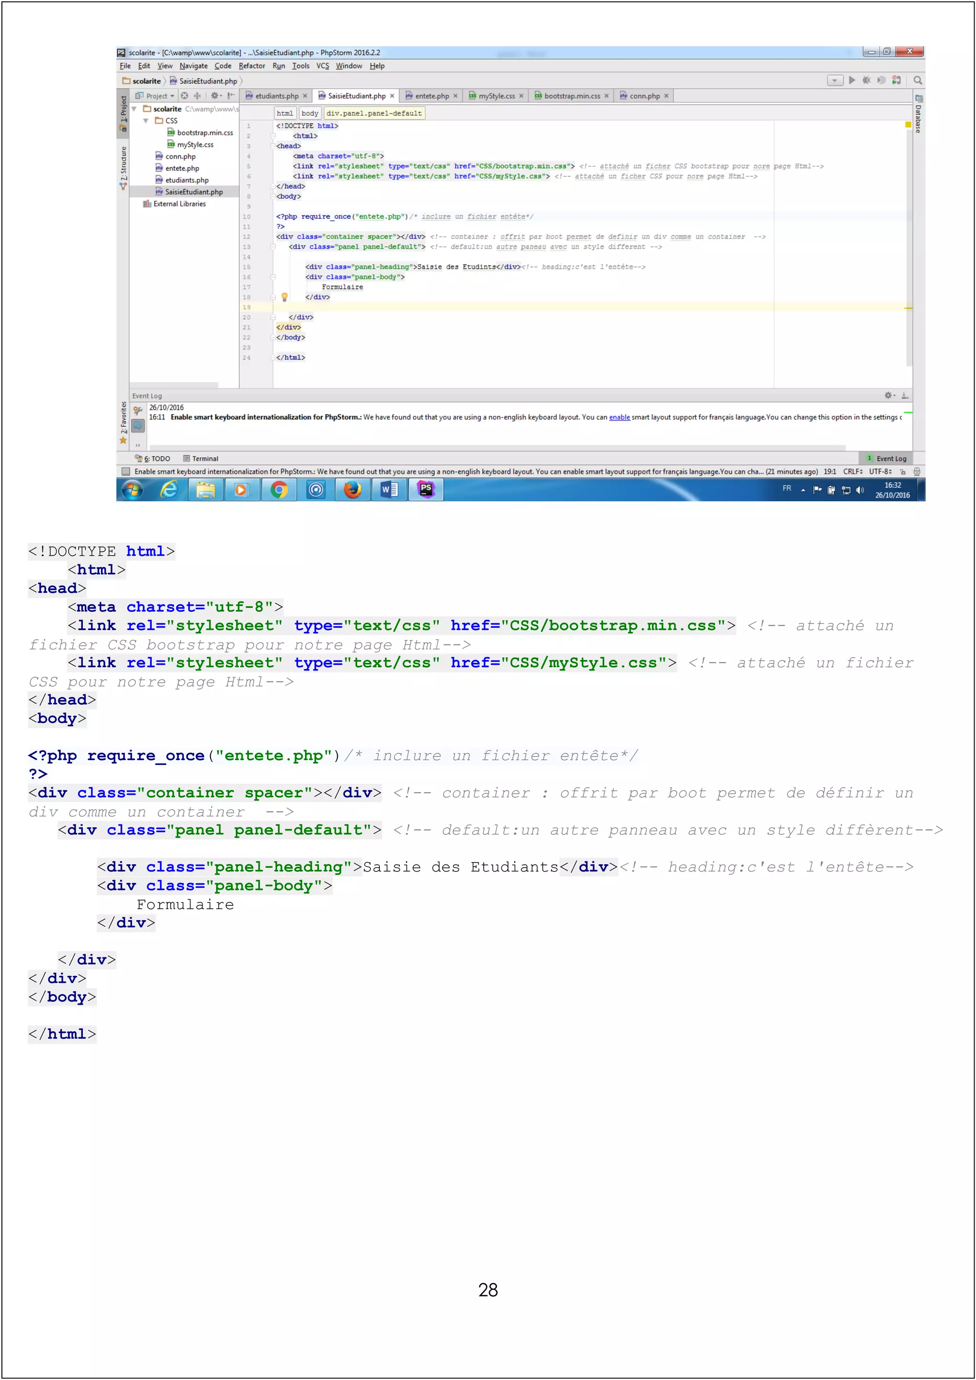Collapse the CSS folder node

[x=146, y=121]
